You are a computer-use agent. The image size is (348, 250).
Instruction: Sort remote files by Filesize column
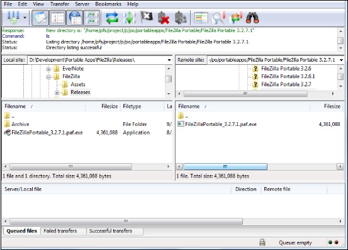327,106
